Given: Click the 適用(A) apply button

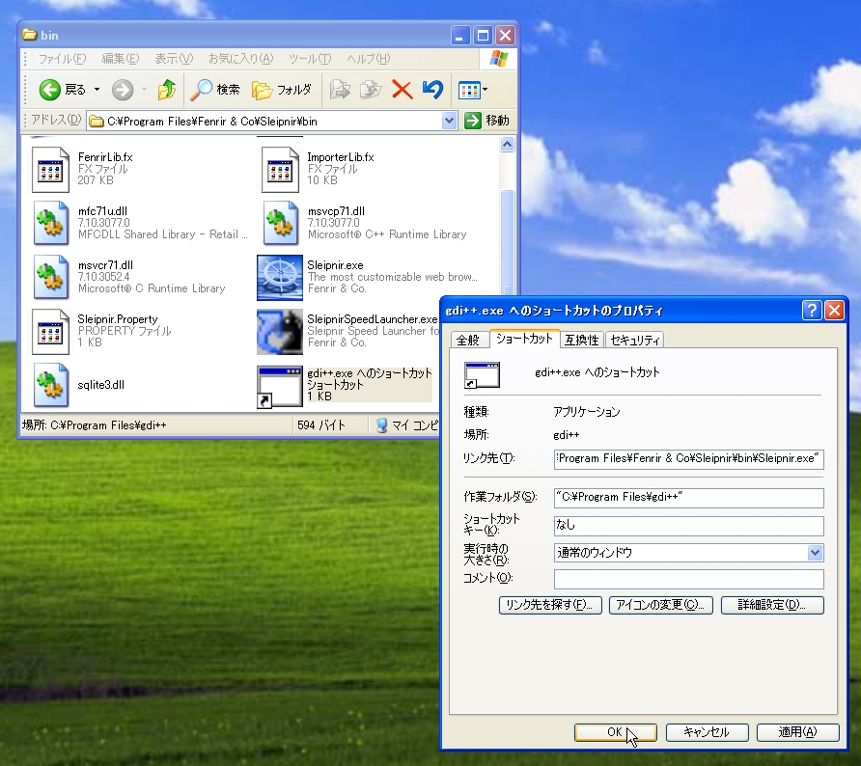Looking at the screenshot, I should tap(798, 732).
